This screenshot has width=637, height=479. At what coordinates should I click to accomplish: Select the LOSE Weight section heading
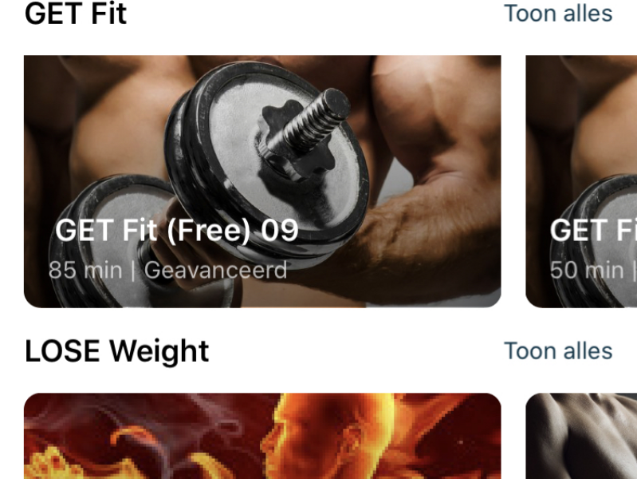(x=117, y=351)
